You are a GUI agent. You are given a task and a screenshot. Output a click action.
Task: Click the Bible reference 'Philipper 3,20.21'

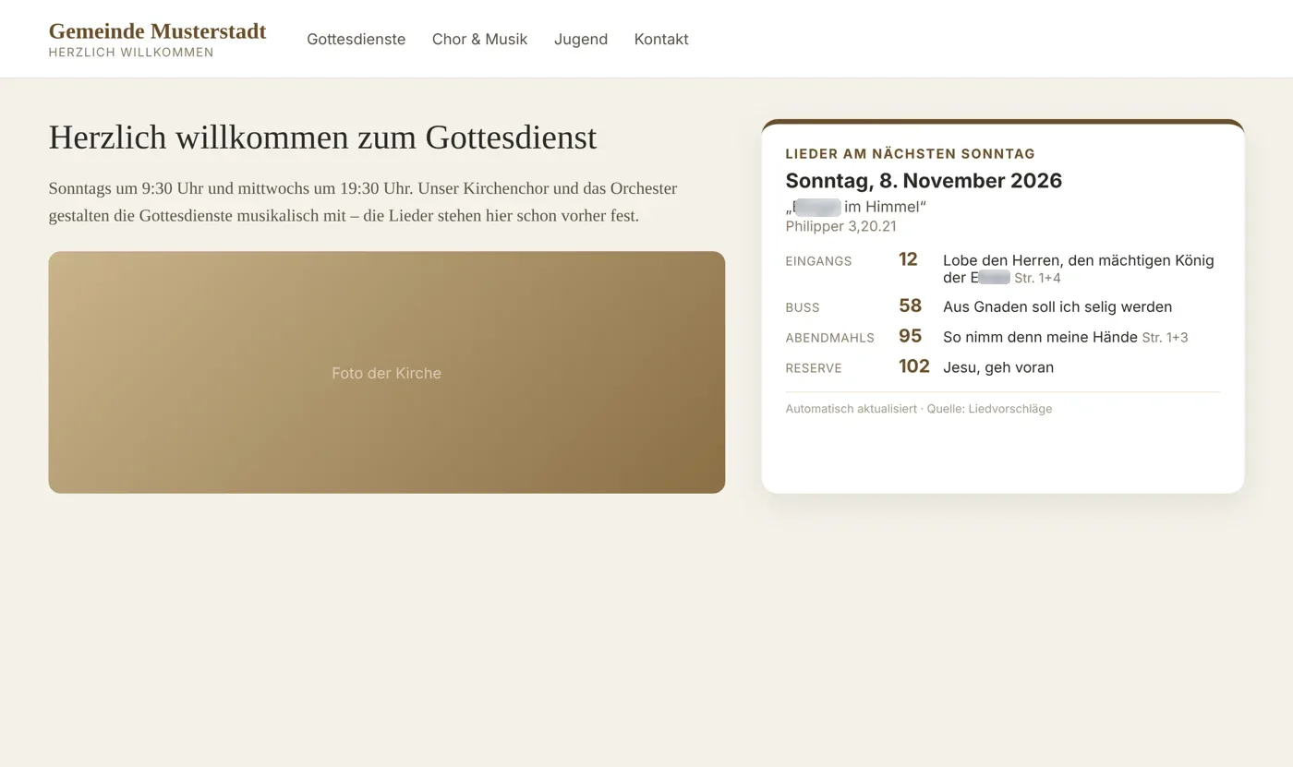841,226
